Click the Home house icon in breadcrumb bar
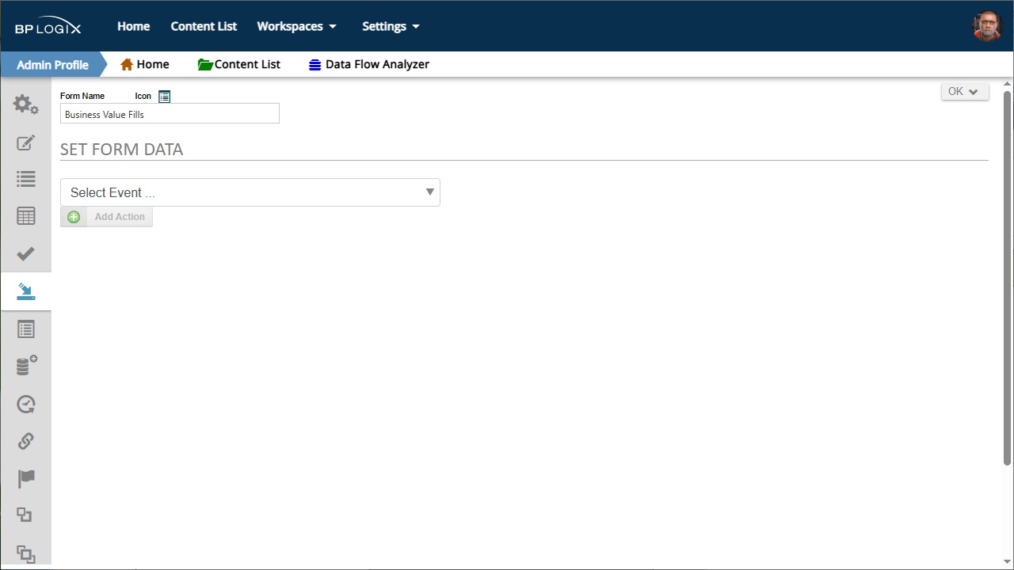 click(x=127, y=64)
